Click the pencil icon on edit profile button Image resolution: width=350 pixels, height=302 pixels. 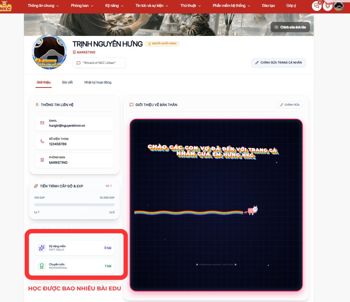[257, 63]
